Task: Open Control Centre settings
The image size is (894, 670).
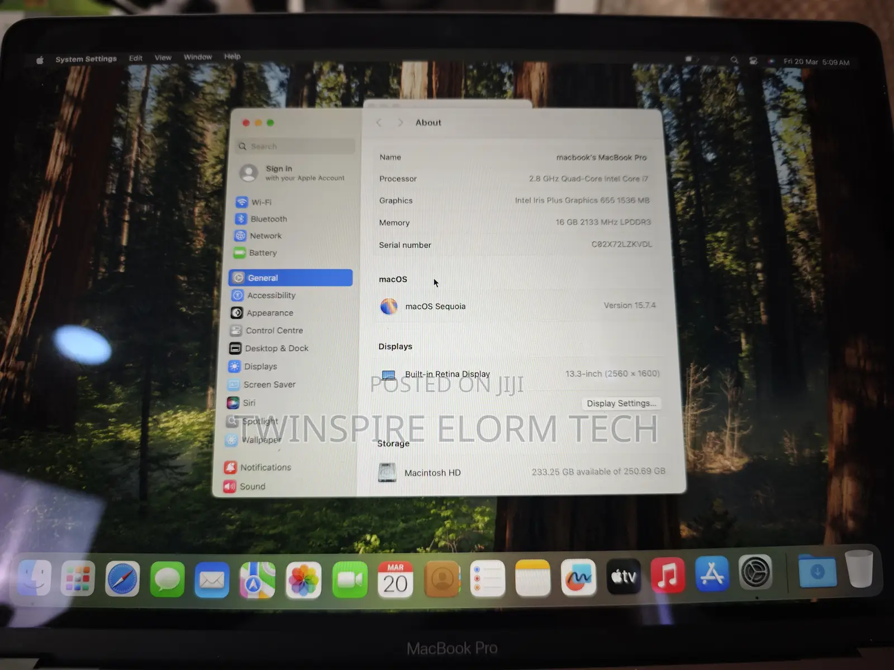Action: pos(266,331)
